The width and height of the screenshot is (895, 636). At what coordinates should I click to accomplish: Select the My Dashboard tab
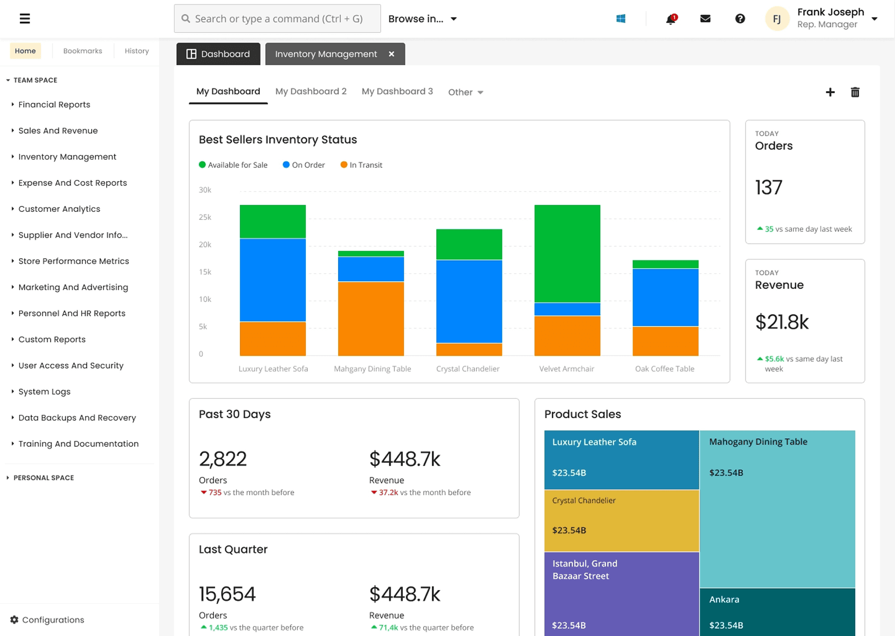click(x=228, y=92)
